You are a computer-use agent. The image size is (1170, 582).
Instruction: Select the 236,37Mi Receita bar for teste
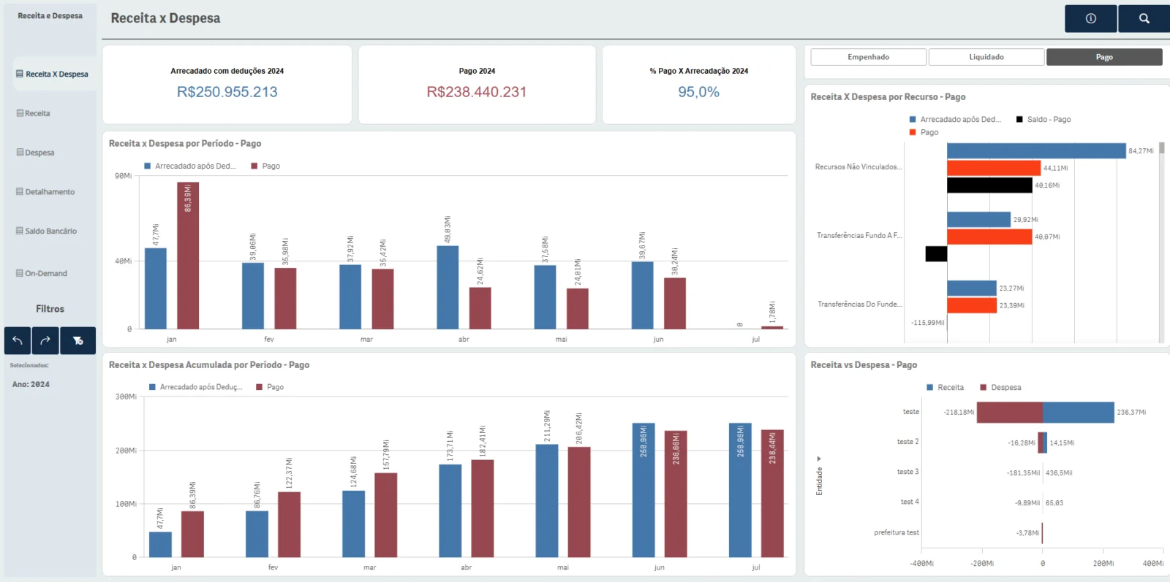(1079, 412)
